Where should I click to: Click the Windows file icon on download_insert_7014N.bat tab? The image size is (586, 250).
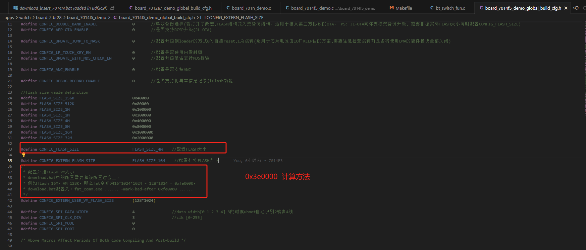(x=15, y=8)
